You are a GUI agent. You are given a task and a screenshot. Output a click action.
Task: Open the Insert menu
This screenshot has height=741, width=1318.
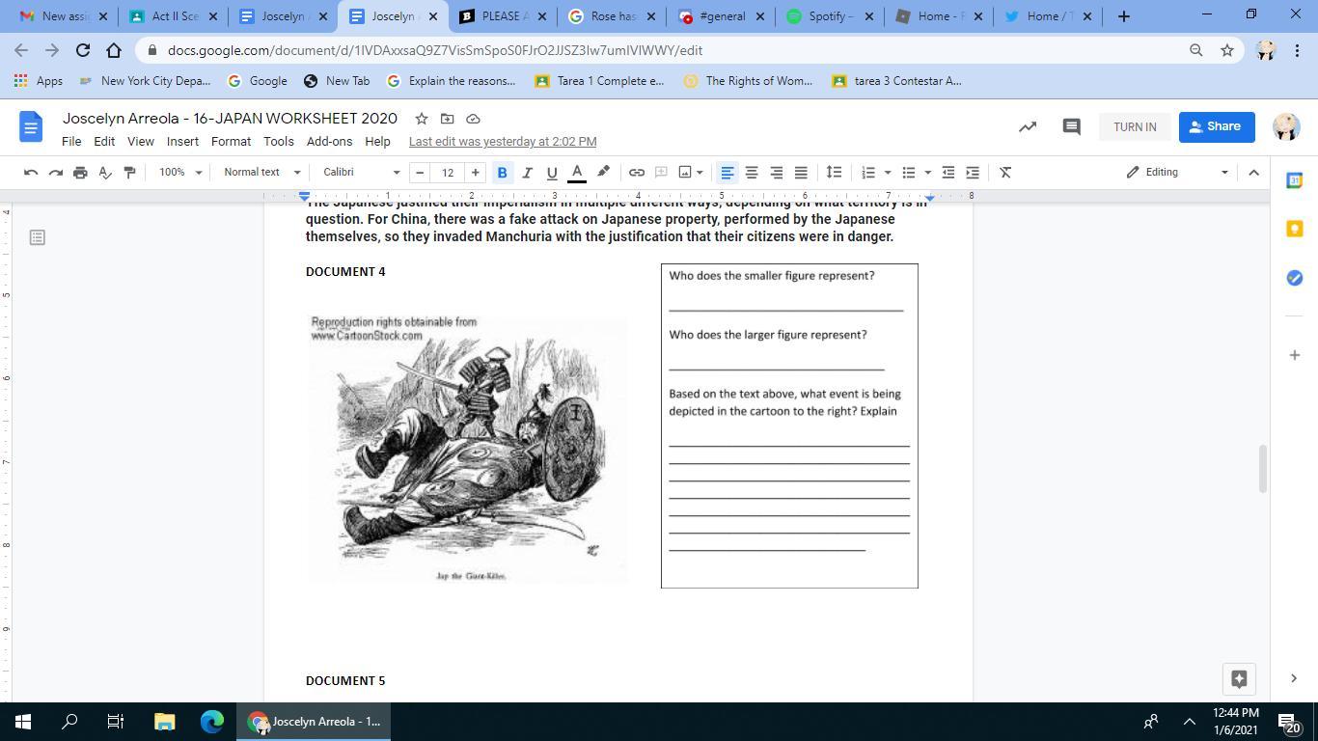pos(182,141)
